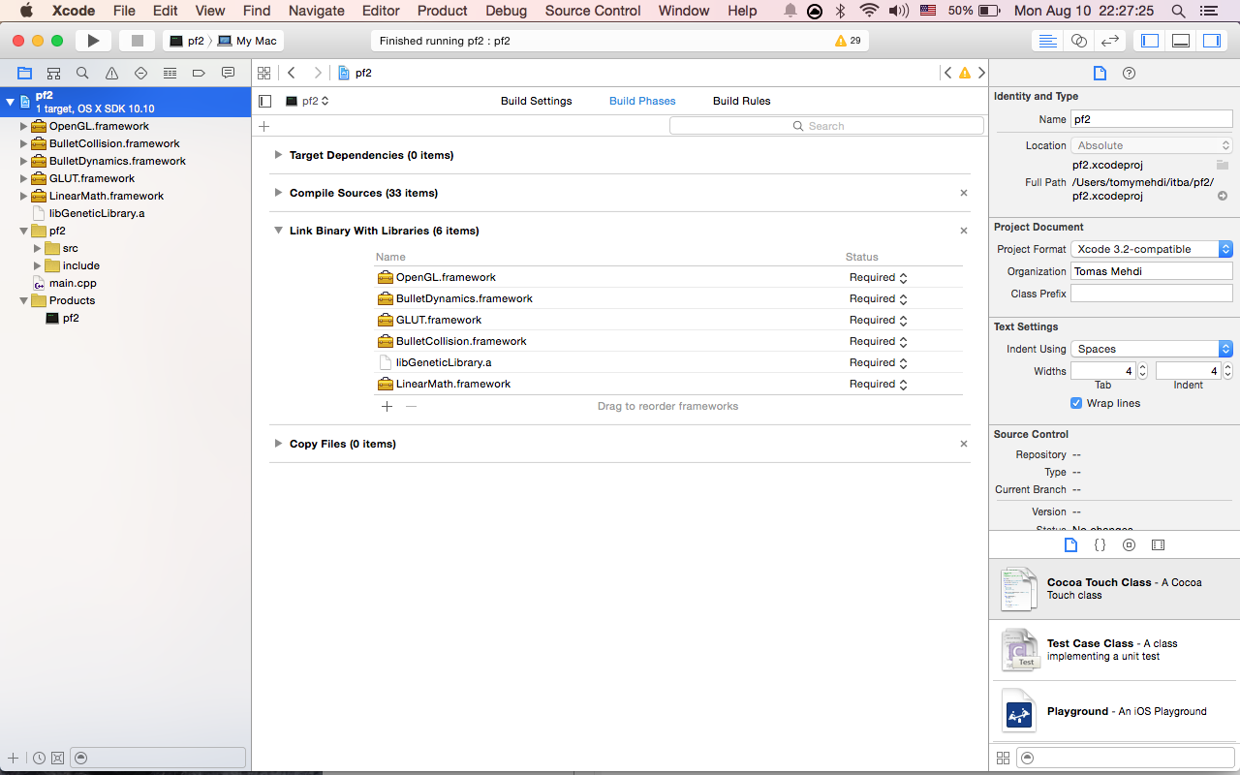Click the 29 warnings indicator

[x=848, y=41]
